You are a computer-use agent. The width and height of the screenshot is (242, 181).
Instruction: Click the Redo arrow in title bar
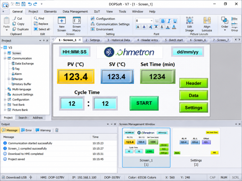click(35, 4)
